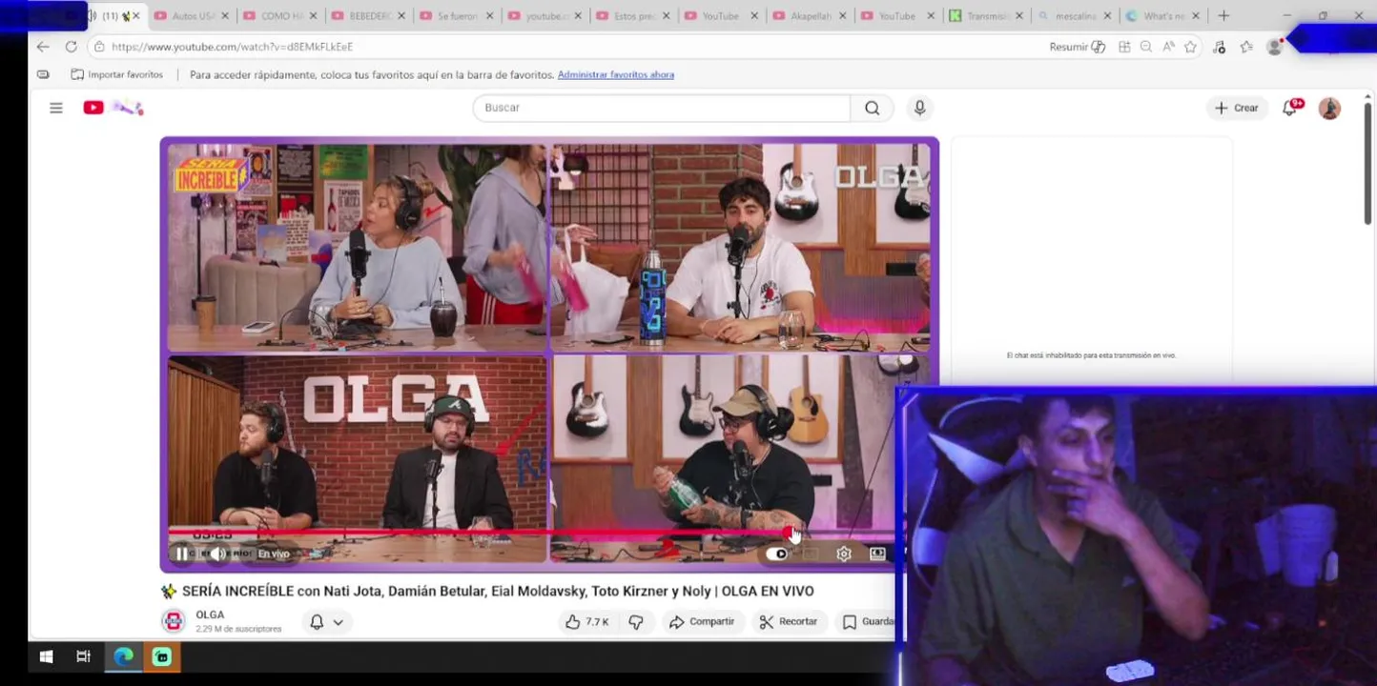
Task: Click Importar favoritos
Action: pos(116,74)
